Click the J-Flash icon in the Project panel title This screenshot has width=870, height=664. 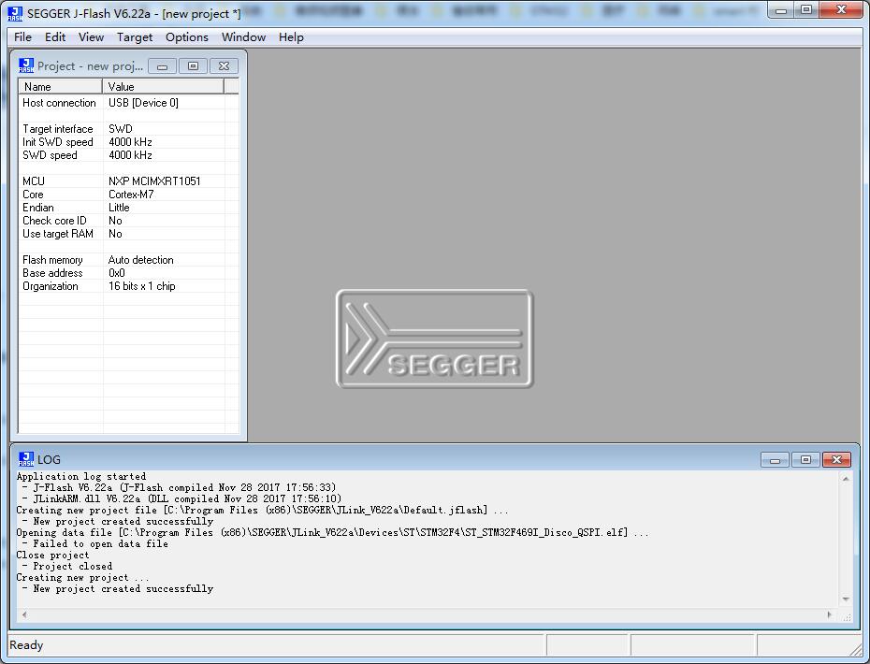[x=26, y=65]
